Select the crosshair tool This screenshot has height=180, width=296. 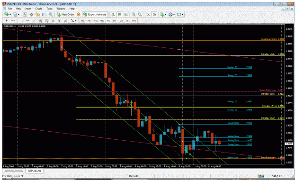[13, 20]
